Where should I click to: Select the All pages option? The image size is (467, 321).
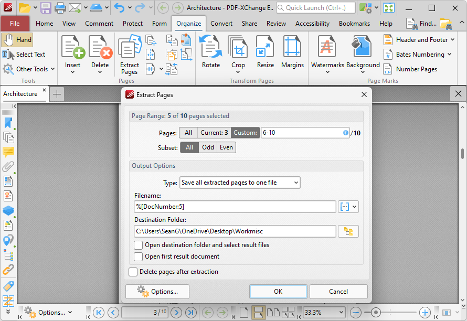click(x=188, y=133)
